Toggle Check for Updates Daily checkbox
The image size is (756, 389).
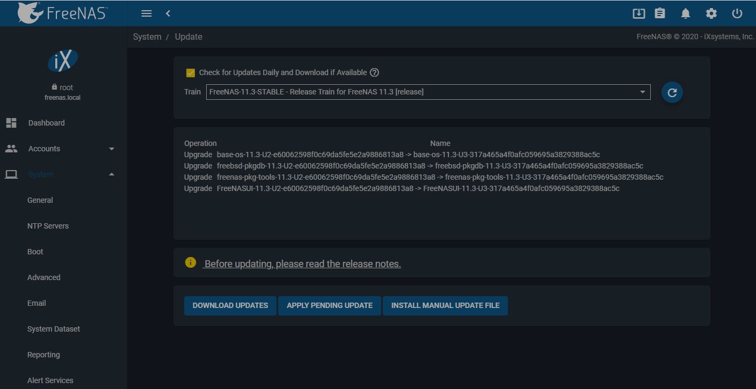[190, 72]
